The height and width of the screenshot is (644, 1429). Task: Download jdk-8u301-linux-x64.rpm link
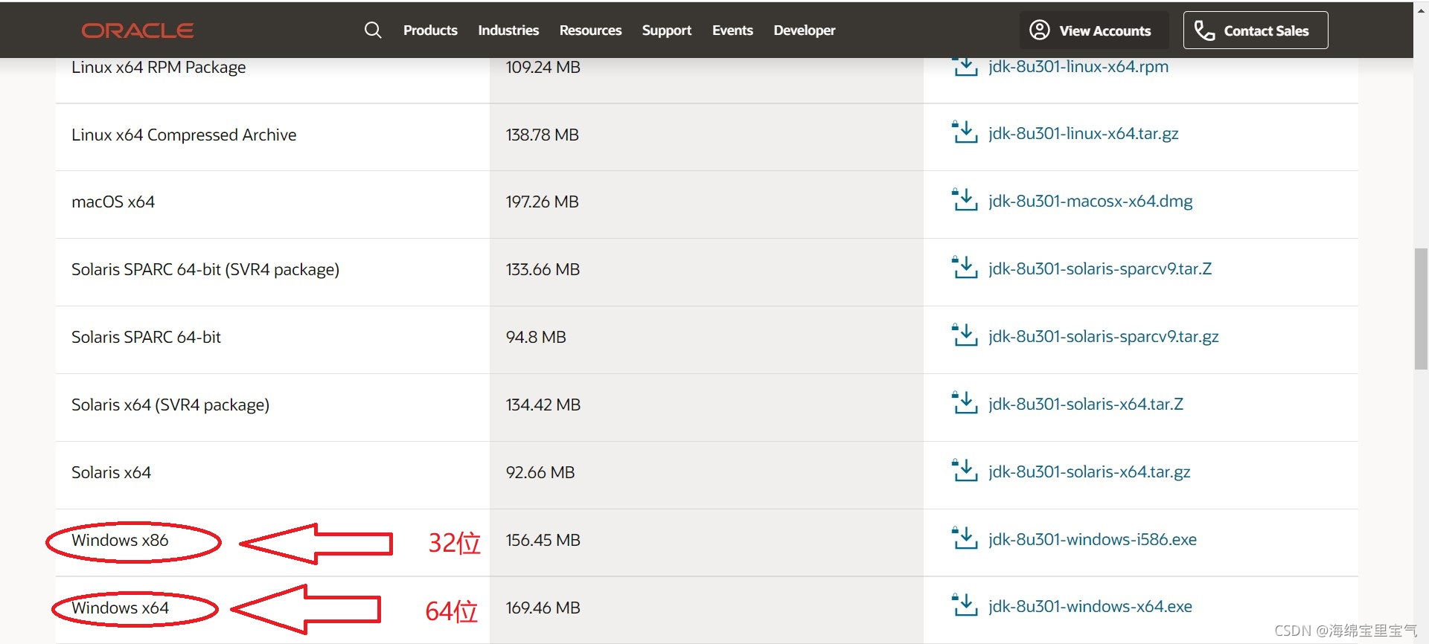point(1078,66)
